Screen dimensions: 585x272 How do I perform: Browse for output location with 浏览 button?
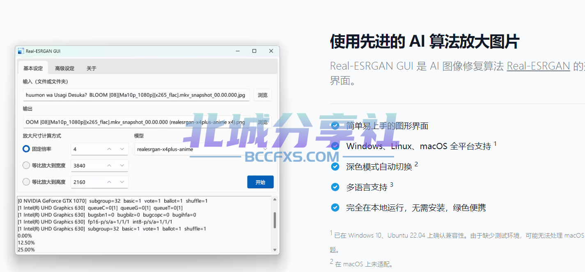263,122
